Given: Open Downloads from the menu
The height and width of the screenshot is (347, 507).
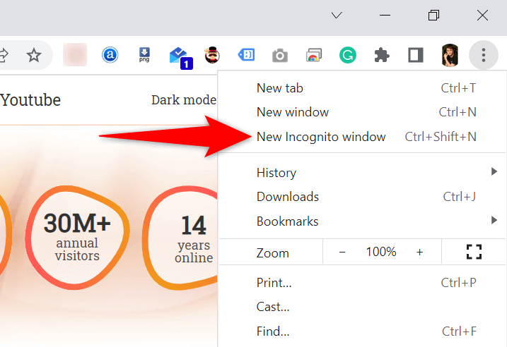Looking at the screenshot, I should pyautogui.click(x=288, y=197).
